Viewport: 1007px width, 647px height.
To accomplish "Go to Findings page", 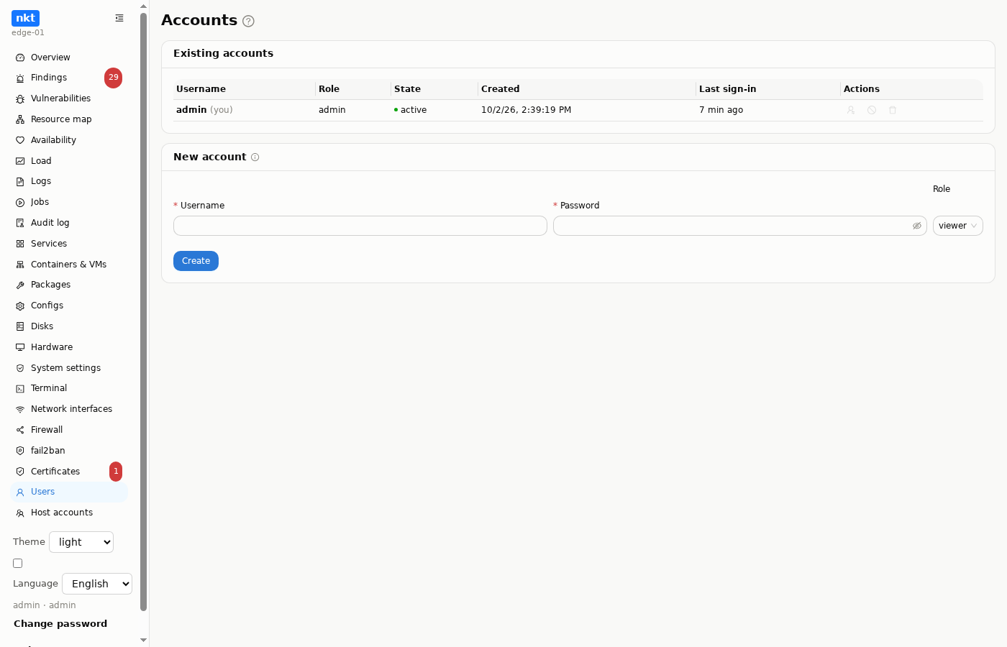I will point(69,78).
